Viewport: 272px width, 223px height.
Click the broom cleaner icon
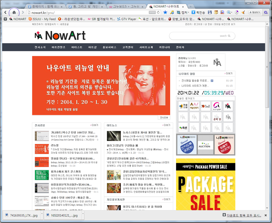point(243,12)
